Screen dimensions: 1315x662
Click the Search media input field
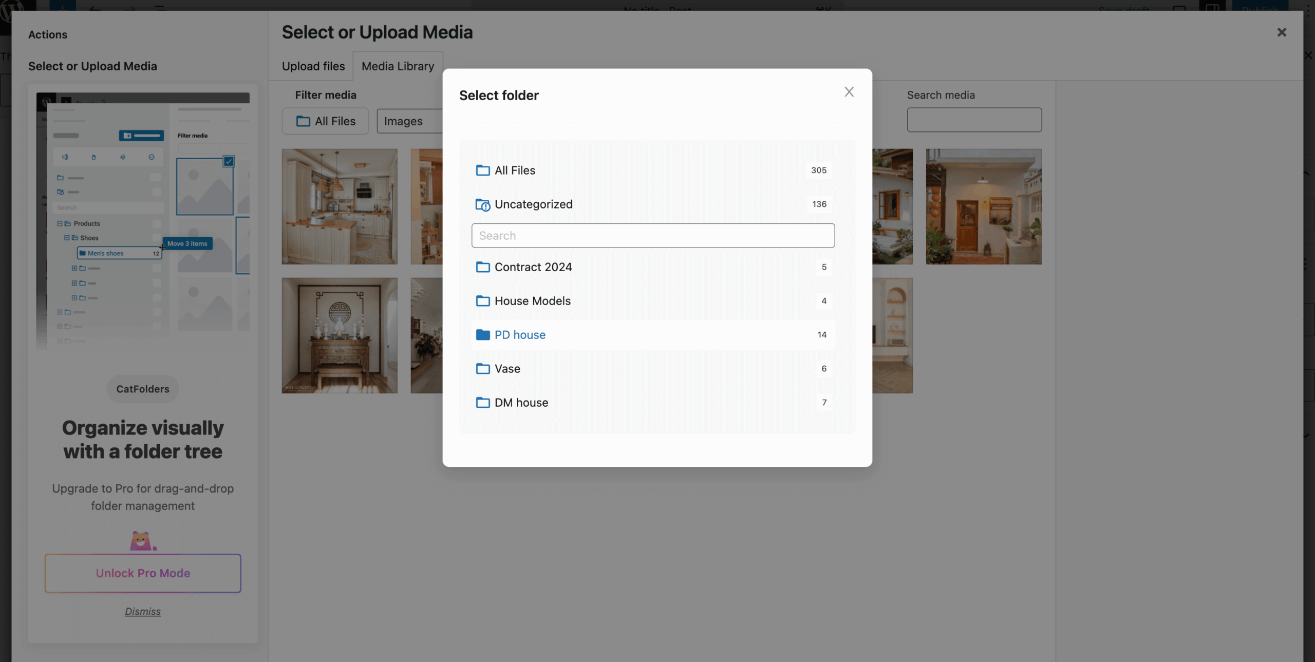click(974, 120)
